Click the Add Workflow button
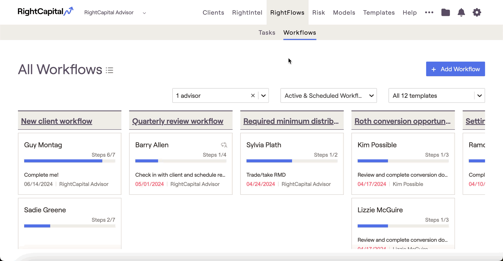This screenshot has height=261, width=503. [x=455, y=69]
